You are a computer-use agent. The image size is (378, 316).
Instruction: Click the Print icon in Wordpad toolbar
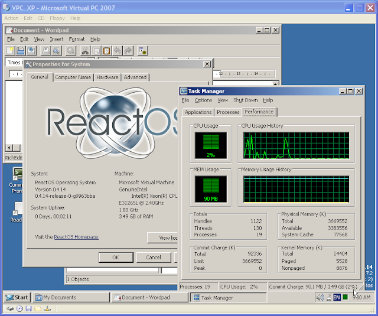pyautogui.click(x=45, y=51)
